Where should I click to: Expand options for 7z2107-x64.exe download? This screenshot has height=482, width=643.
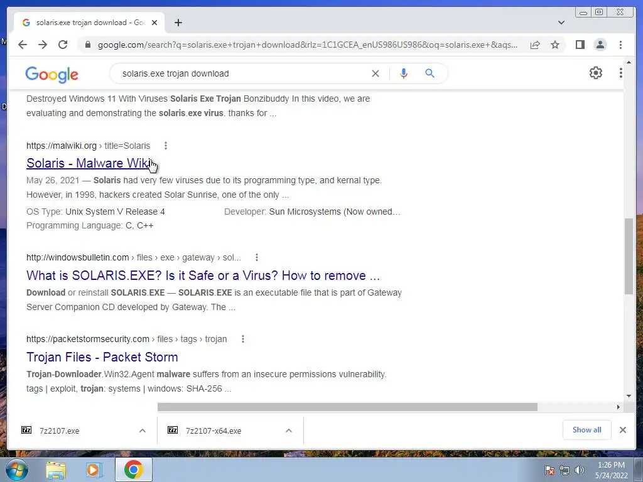[289, 431]
